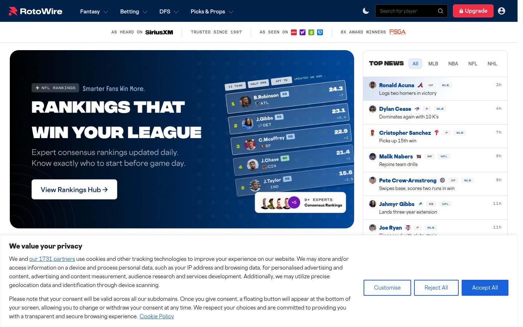
Task: Open Pete Crow-Armstrong news item
Action: [x=435, y=184]
